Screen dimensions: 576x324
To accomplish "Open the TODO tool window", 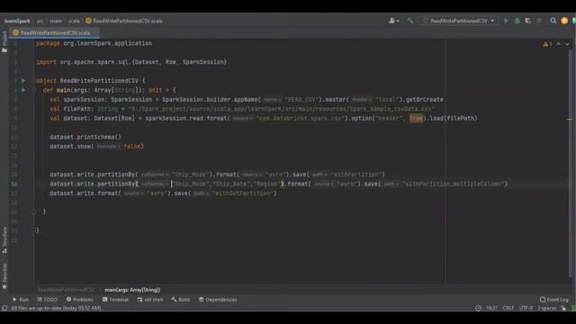I will [48, 300].
